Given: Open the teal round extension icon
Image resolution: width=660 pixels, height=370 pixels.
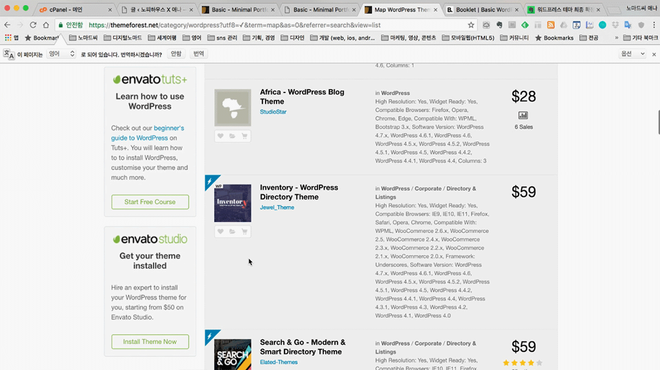Looking at the screenshot, I should 602,25.
